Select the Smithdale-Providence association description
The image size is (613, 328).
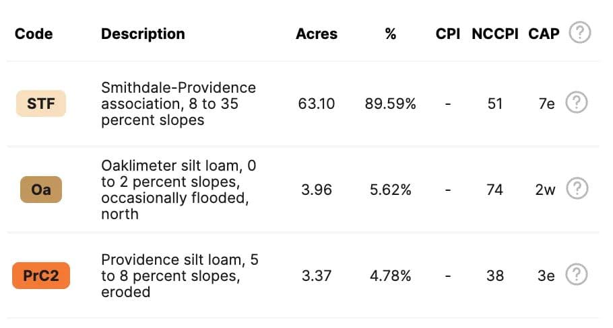(x=179, y=104)
